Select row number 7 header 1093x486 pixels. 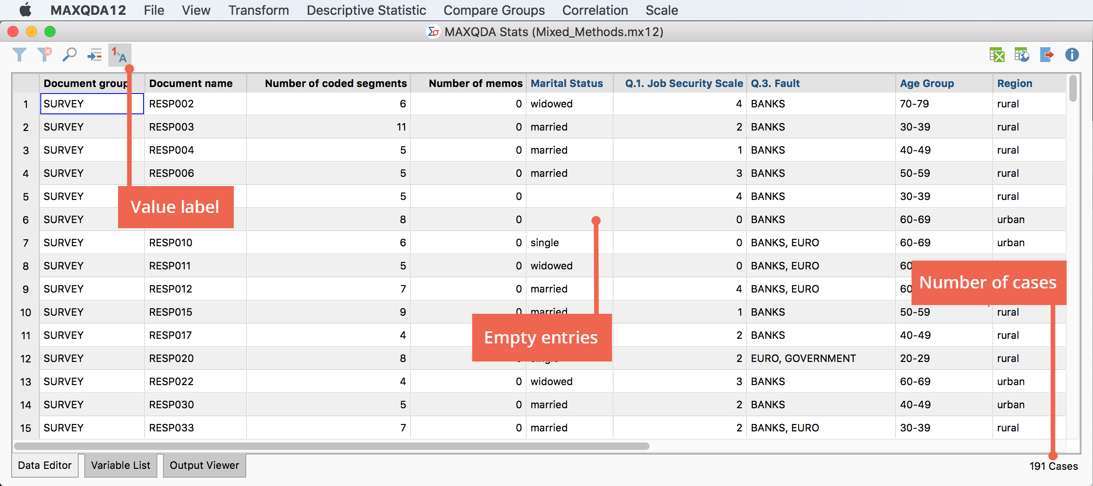[x=26, y=243]
